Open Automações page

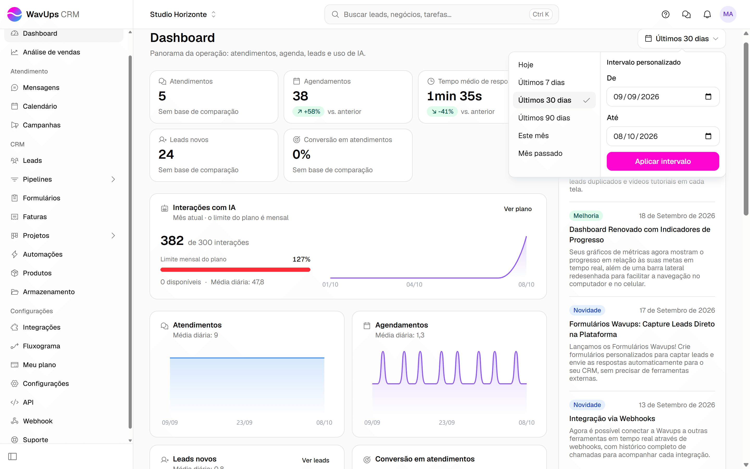[x=64, y=254]
